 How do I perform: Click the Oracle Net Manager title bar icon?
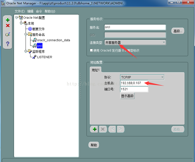tap(3, 3)
